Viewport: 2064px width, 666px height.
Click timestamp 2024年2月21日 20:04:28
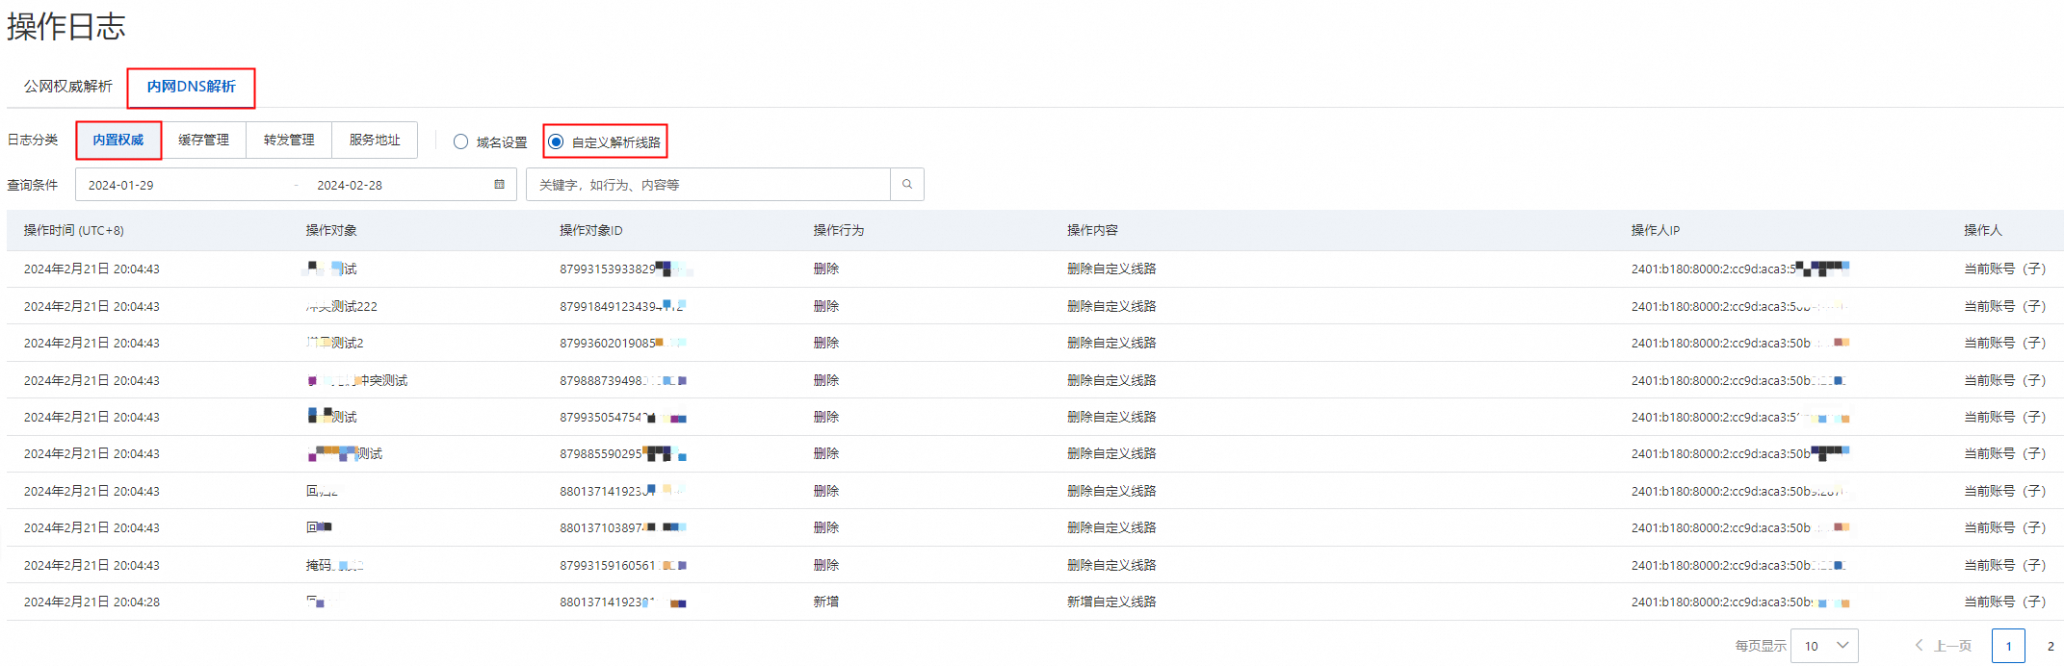pyautogui.click(x=91, y=602)
